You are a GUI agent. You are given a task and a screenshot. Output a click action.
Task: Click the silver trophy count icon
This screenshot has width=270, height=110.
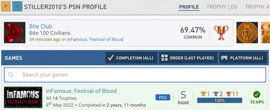click(216, 94)
